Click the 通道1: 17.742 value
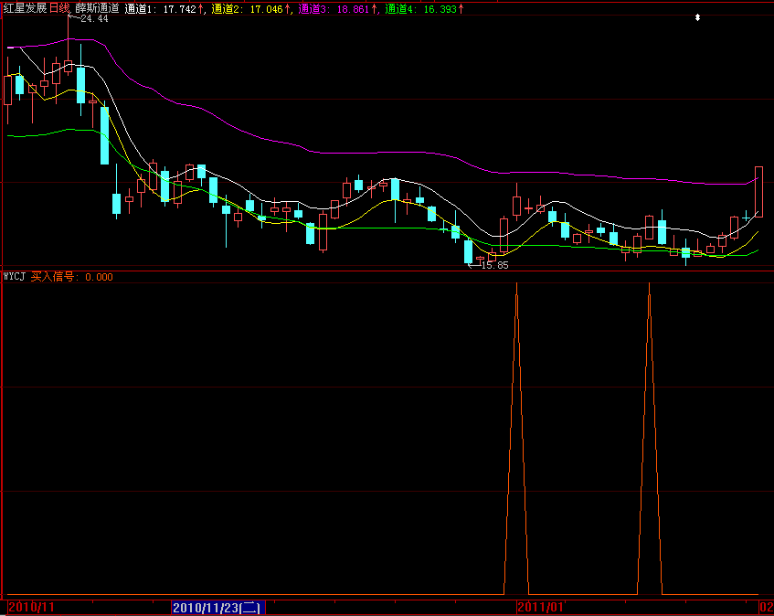774x616 pixels. click(x=164, y=9)
